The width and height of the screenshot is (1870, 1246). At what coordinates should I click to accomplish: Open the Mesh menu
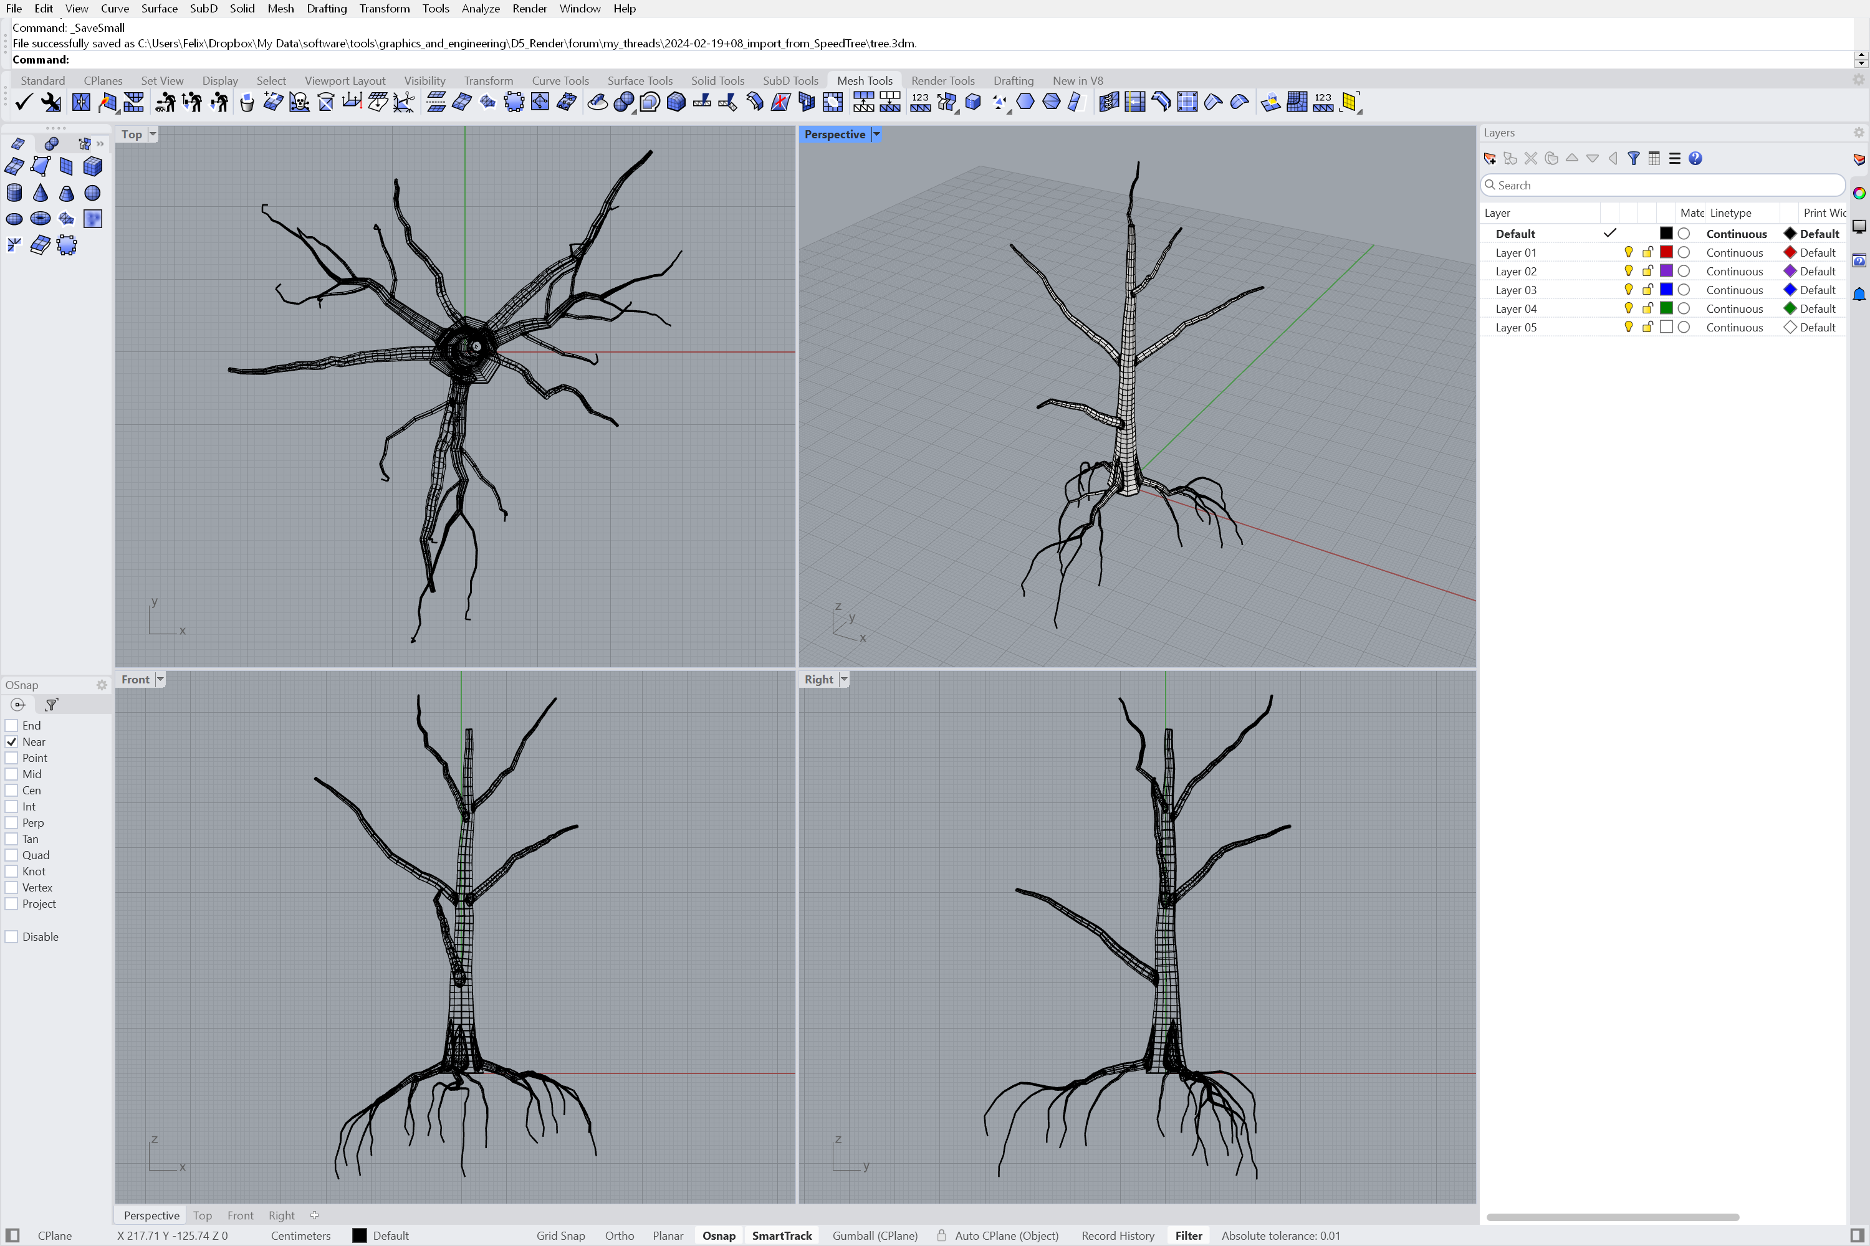tap(280, 9)
